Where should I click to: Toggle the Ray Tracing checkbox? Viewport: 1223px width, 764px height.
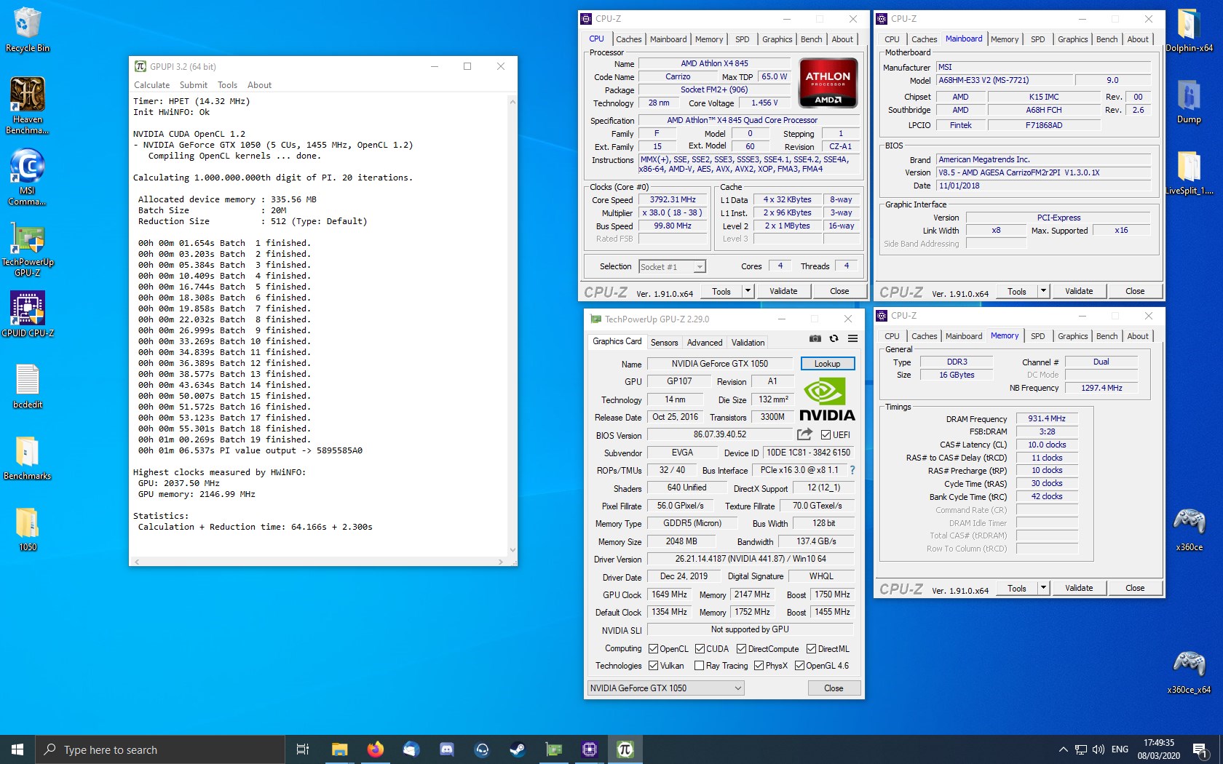coord(699,666)
